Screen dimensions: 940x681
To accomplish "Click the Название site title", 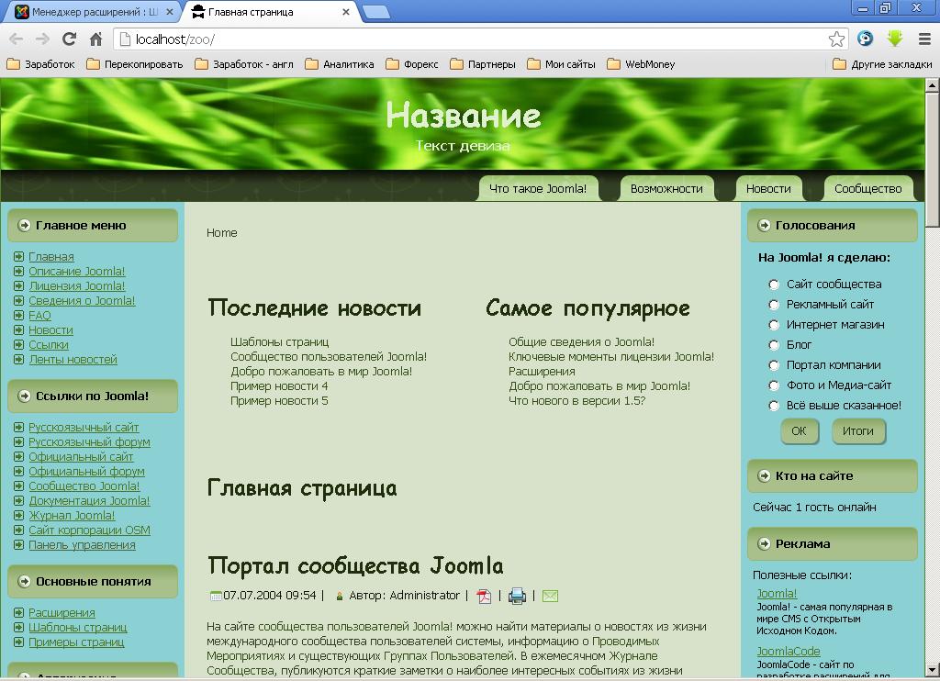I will [x=464, y=115].
